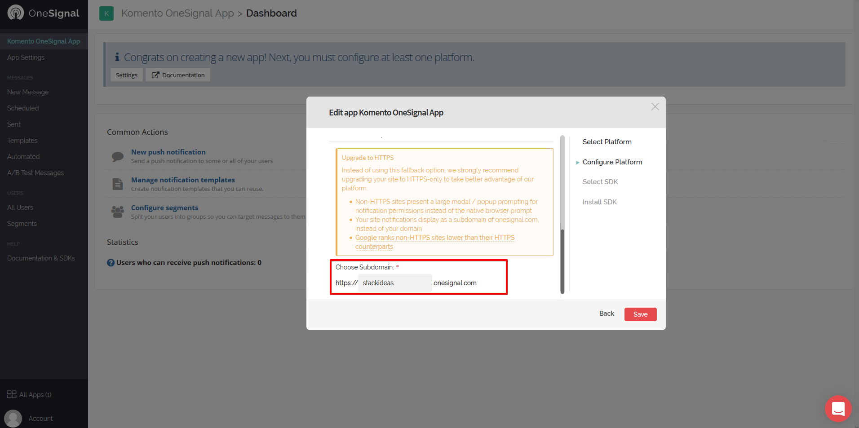Click the 'Users who can receive push notifications: 0' text
This screenshot has height=428, width=859.
189,263
